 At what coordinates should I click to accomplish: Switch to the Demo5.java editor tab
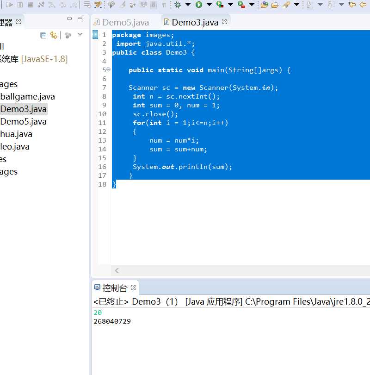click(121, 22)
